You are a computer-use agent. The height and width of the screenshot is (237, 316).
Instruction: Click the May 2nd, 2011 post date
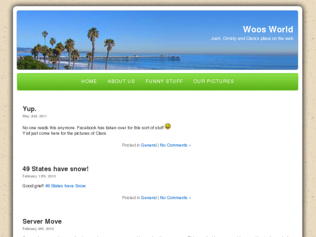coord(35,116)
